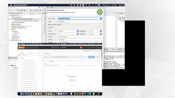Click Link with Editor icon in Package Explorer
The image size is (175, 98).
pyautogui.click(x=33, y=13)
